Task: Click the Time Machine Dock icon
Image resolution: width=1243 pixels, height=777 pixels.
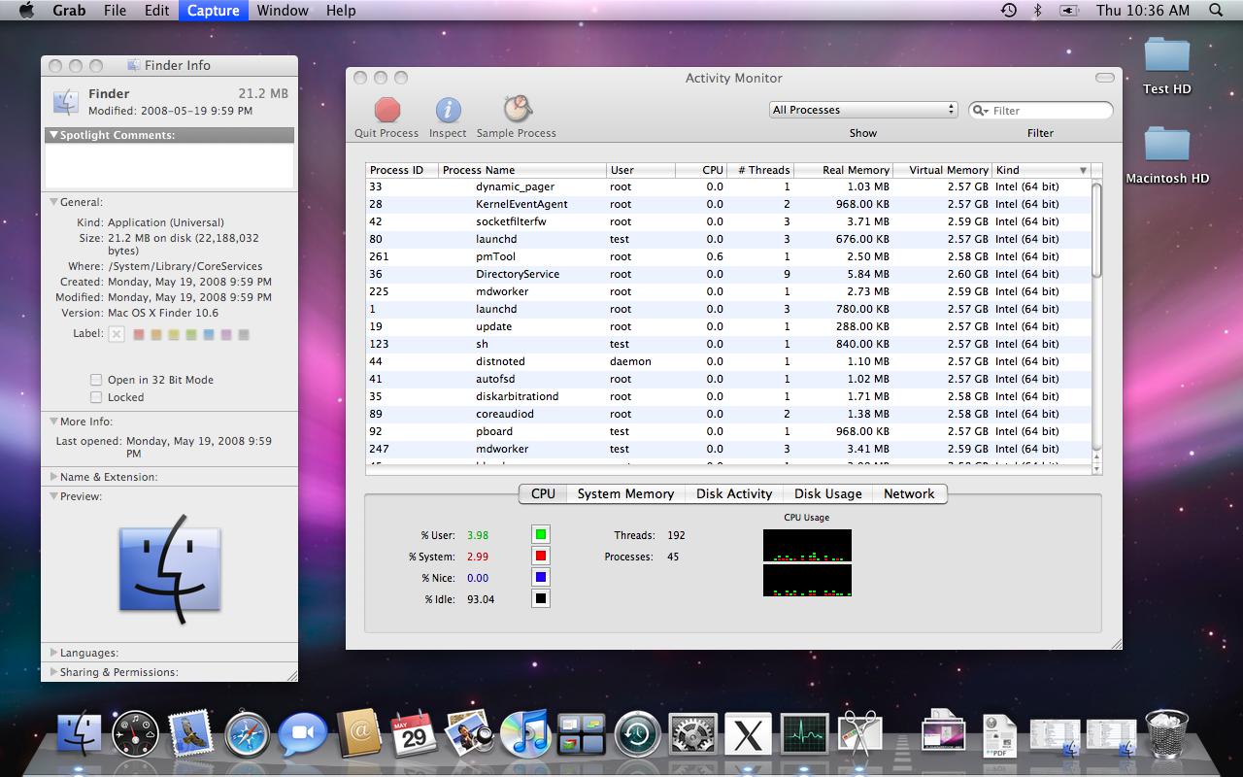Action: [x=637, y=735]
